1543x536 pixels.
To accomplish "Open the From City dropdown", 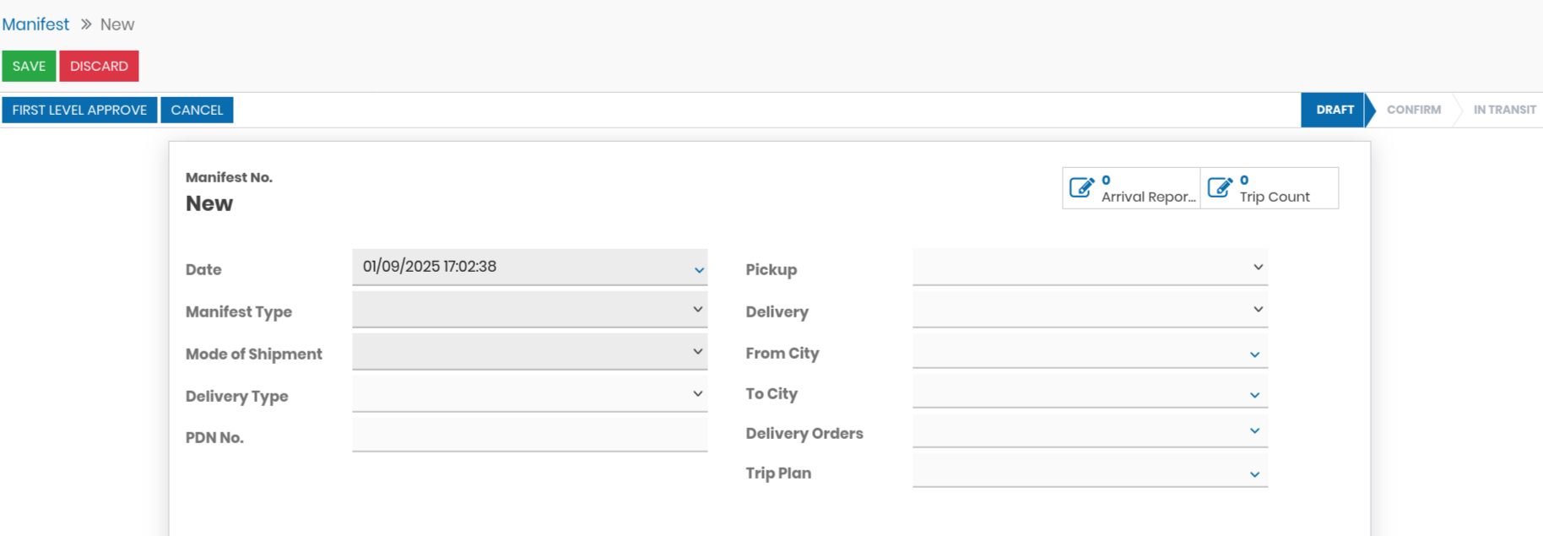I will [x=1254, y=355].
